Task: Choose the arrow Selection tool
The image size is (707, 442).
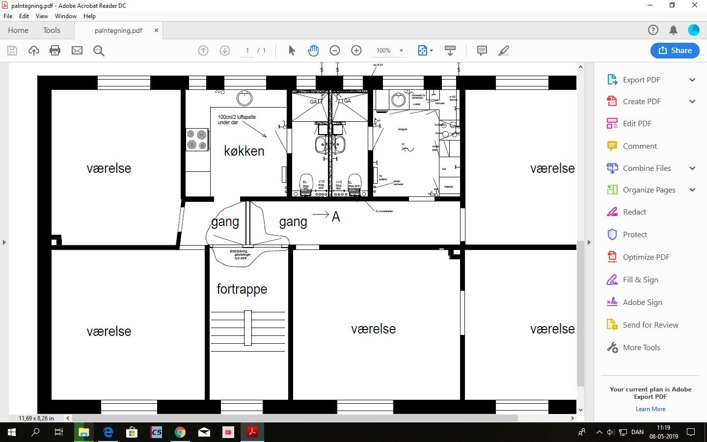Action: (x=292, y=51)
